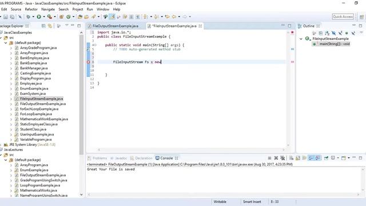Viewport: 366px width, 206px height.
Task: Launch Debug with the bug icon
Action: click(x=28, y=17)
